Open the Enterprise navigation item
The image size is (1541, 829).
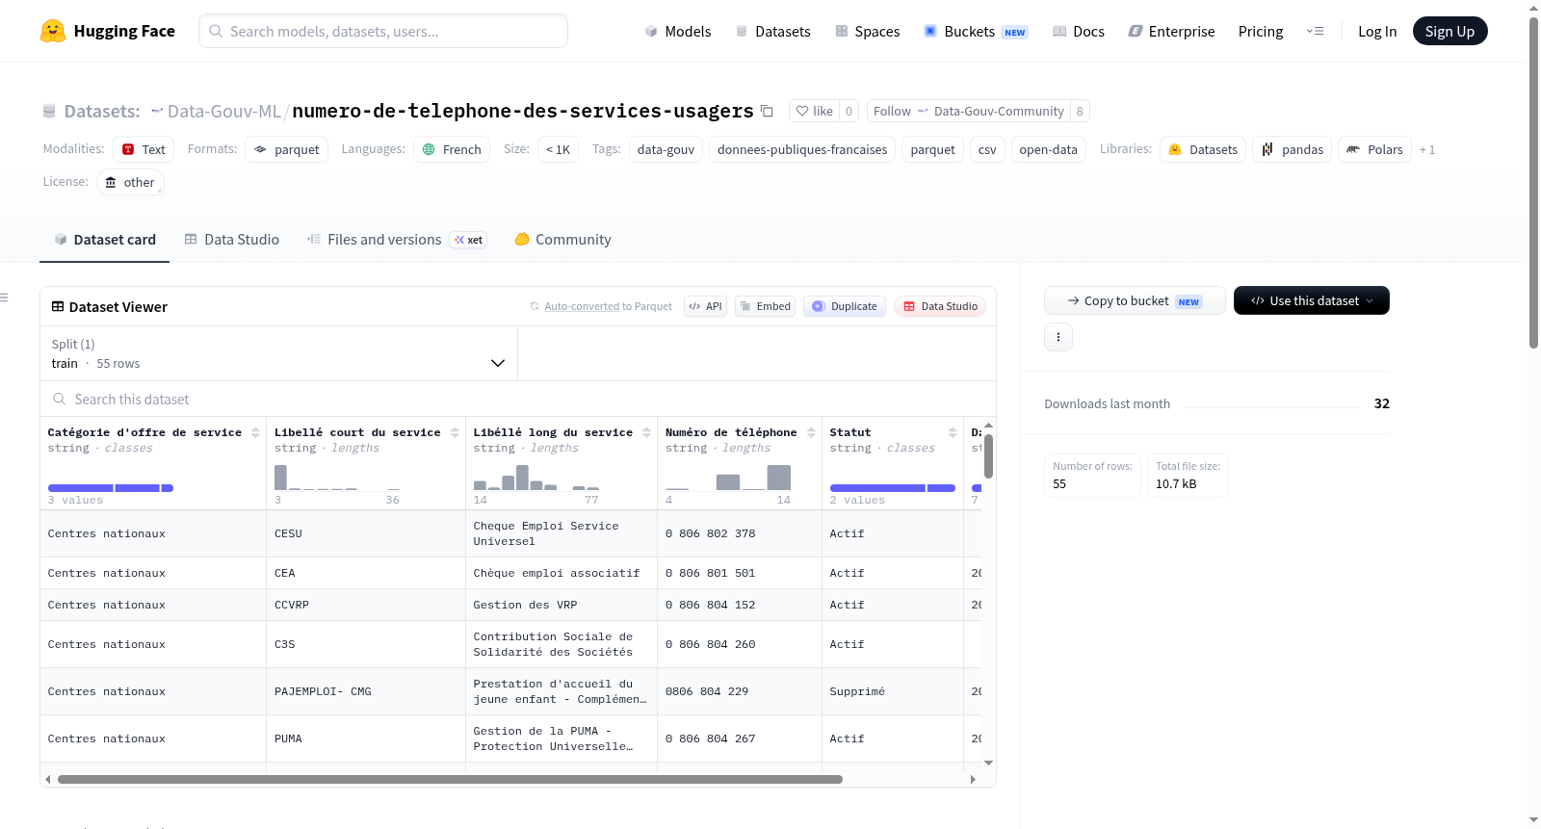1171,31
